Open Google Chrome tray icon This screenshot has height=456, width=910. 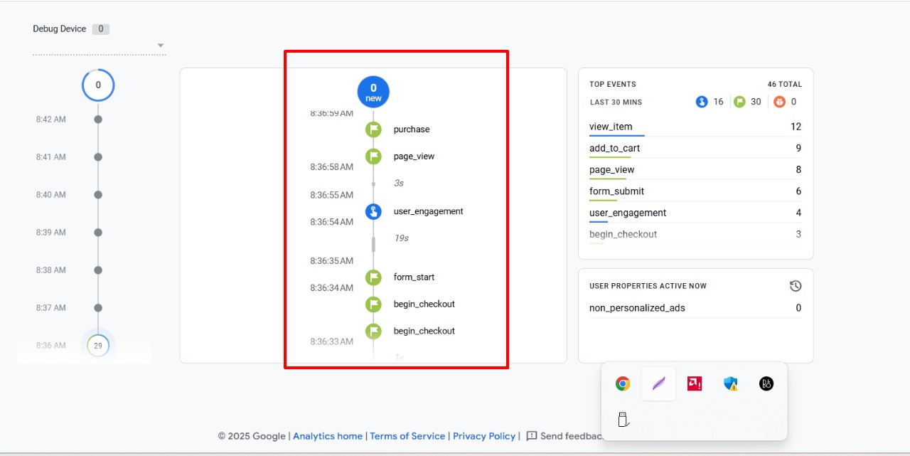(623, 384)
